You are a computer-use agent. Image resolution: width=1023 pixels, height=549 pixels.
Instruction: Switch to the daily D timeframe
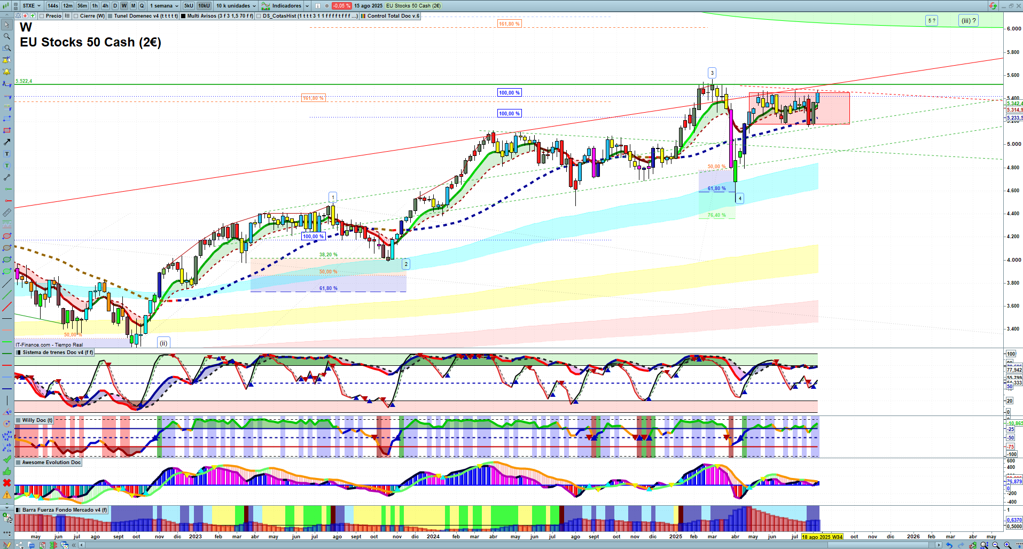pos(115,6)
